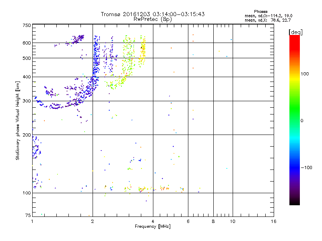Click the colorbar label '-100'

pos(306,167)
